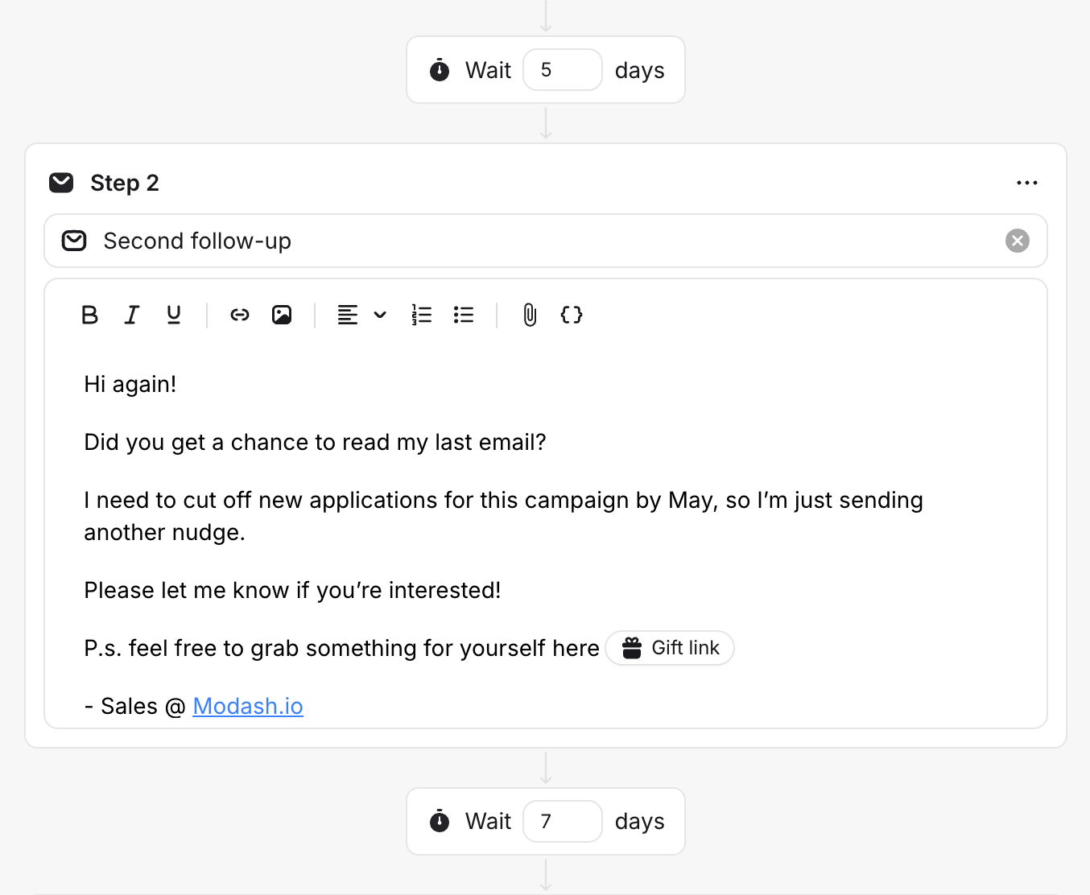Image resolution: width=1090 pixels, height=895 pixels.
Task: Edit the 5 days wait duration field
Action: (562, 70)
